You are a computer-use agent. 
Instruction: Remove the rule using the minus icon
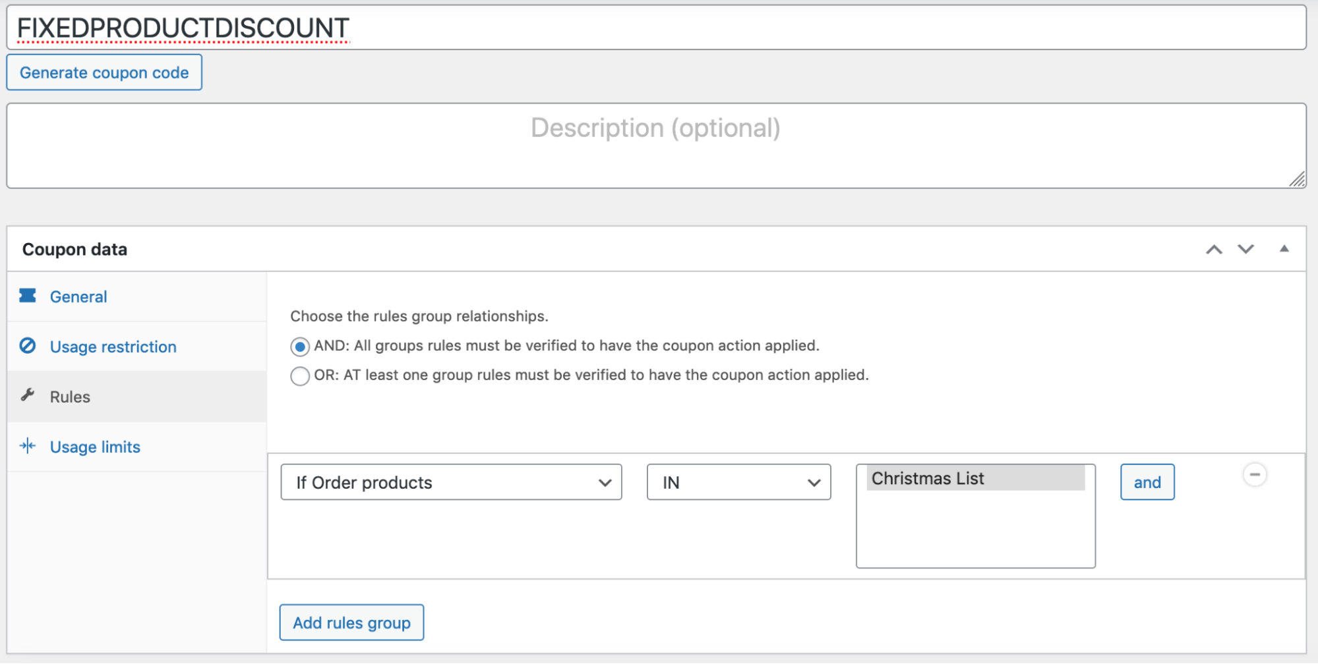[1255, 474]
